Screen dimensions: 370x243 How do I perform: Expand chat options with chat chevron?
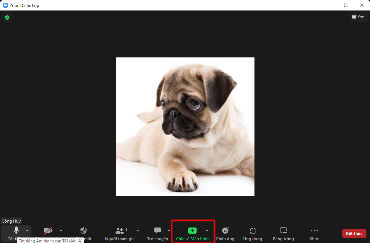[169, 230]
